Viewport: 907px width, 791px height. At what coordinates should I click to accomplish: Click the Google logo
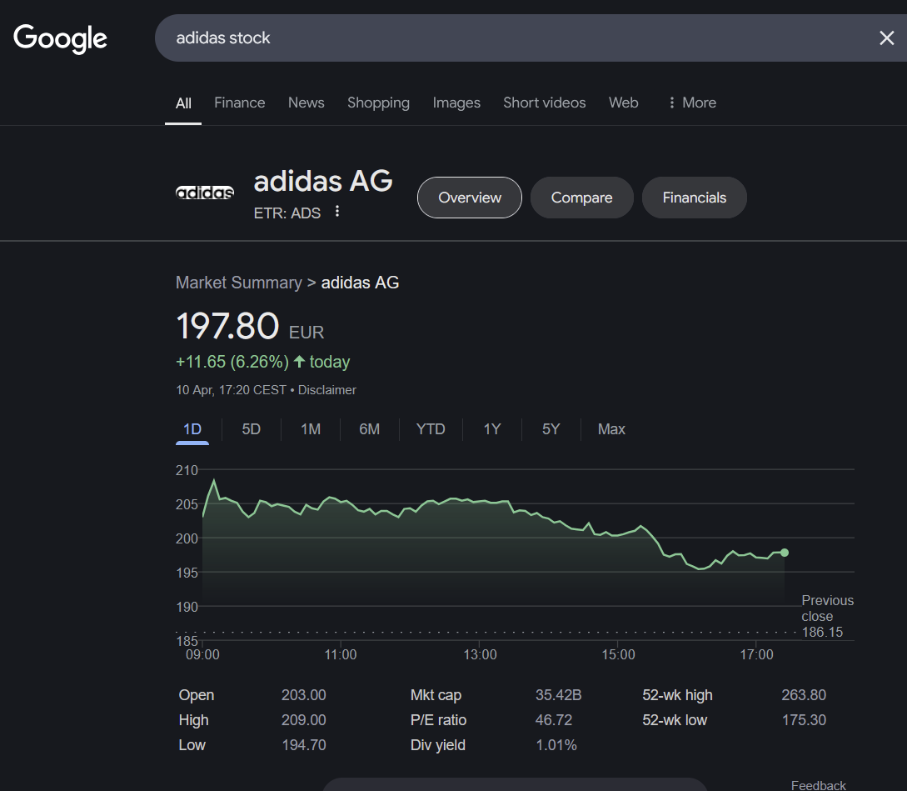(60, 39)
